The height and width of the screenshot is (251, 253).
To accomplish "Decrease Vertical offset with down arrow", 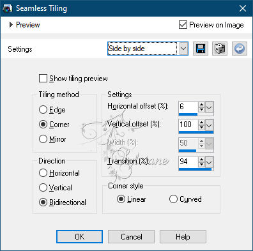I will pos(201,127).
